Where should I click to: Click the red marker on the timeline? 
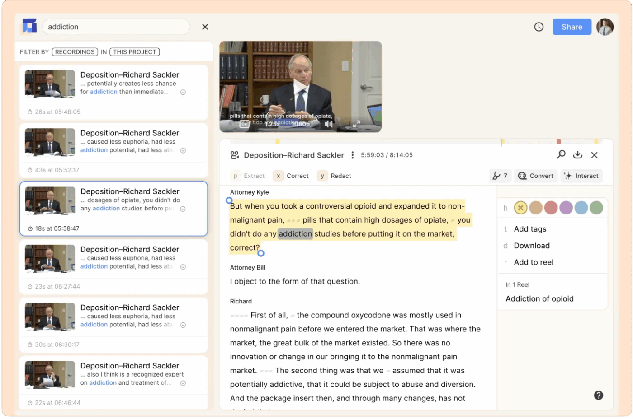click(x=559, y=141)
